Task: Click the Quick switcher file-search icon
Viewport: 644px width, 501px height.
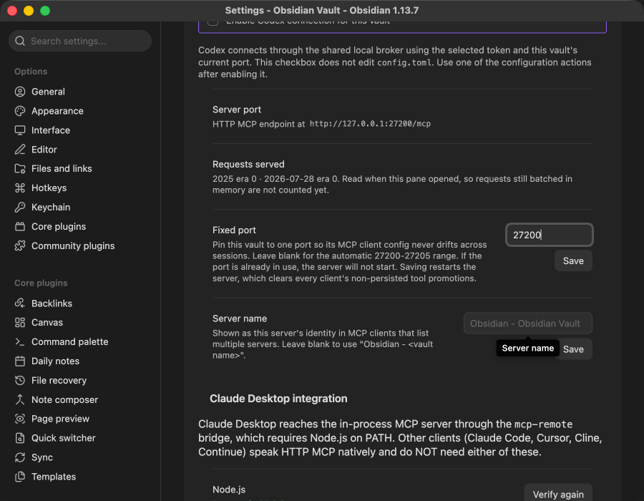Action: coord(20,438)
